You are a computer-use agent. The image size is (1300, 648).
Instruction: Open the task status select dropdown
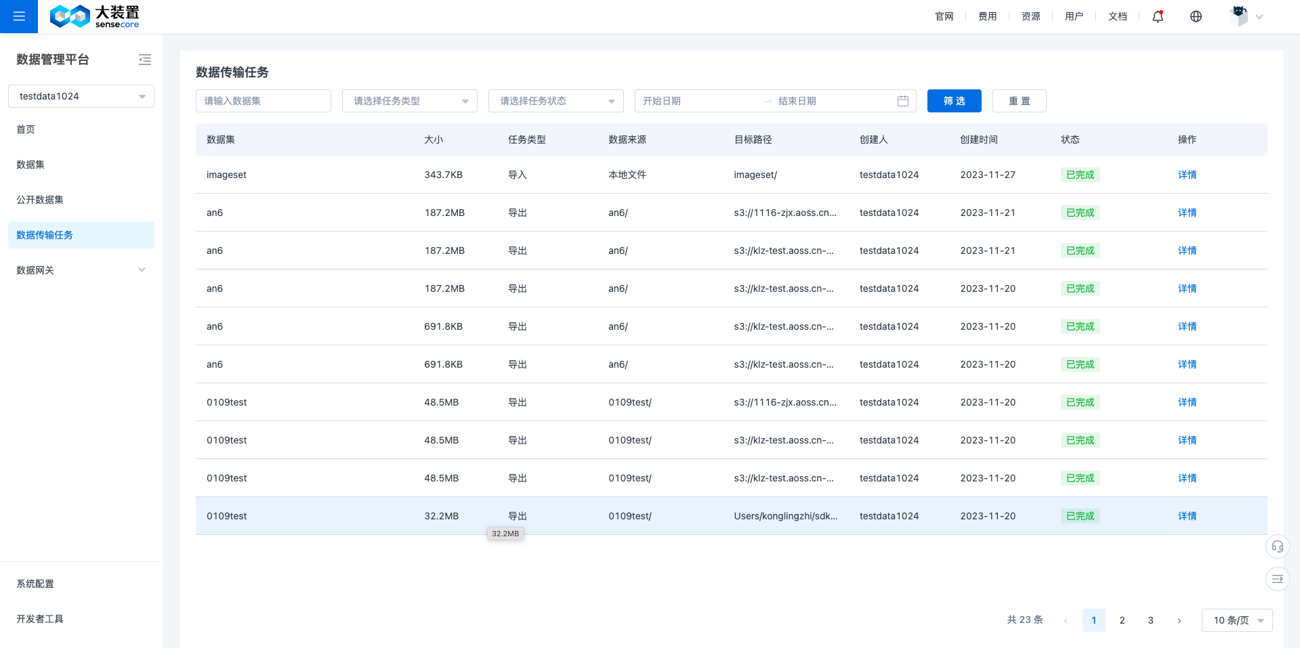(x=555, y=101)
